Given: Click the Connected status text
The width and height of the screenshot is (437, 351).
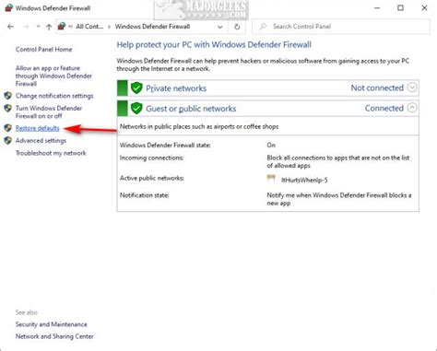Looking at the screenshot, I should pyautogui.click(x=384, y=108).
